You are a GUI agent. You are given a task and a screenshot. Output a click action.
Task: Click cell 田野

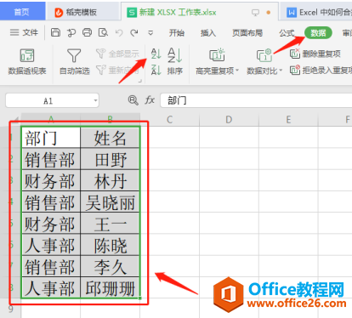point(110,159)
